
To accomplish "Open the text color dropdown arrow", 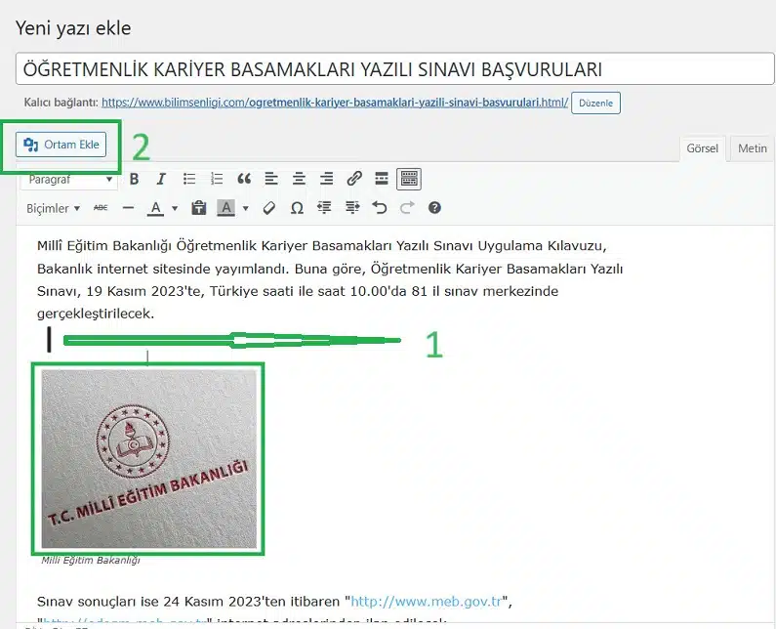I will pos(175,208).
